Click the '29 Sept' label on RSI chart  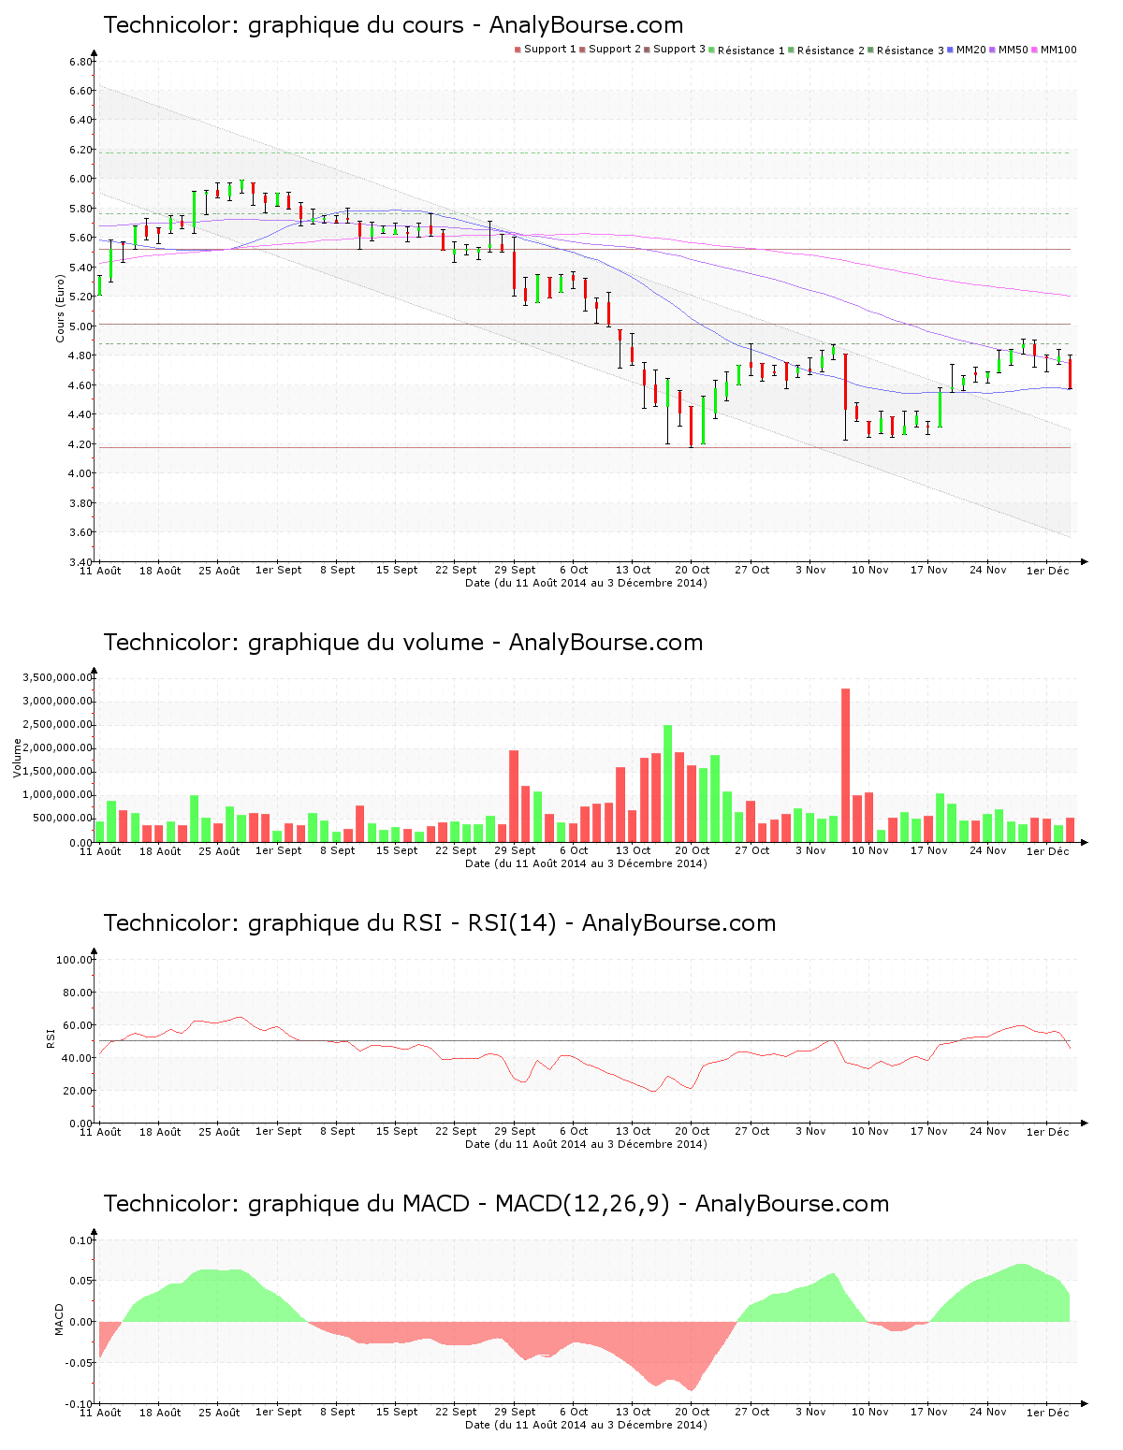[515, 1131]
